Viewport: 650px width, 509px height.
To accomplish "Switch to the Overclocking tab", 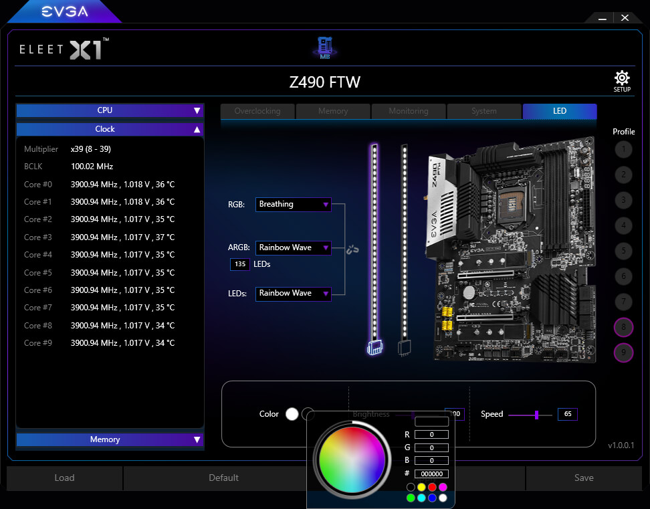I will coord(257,111).
